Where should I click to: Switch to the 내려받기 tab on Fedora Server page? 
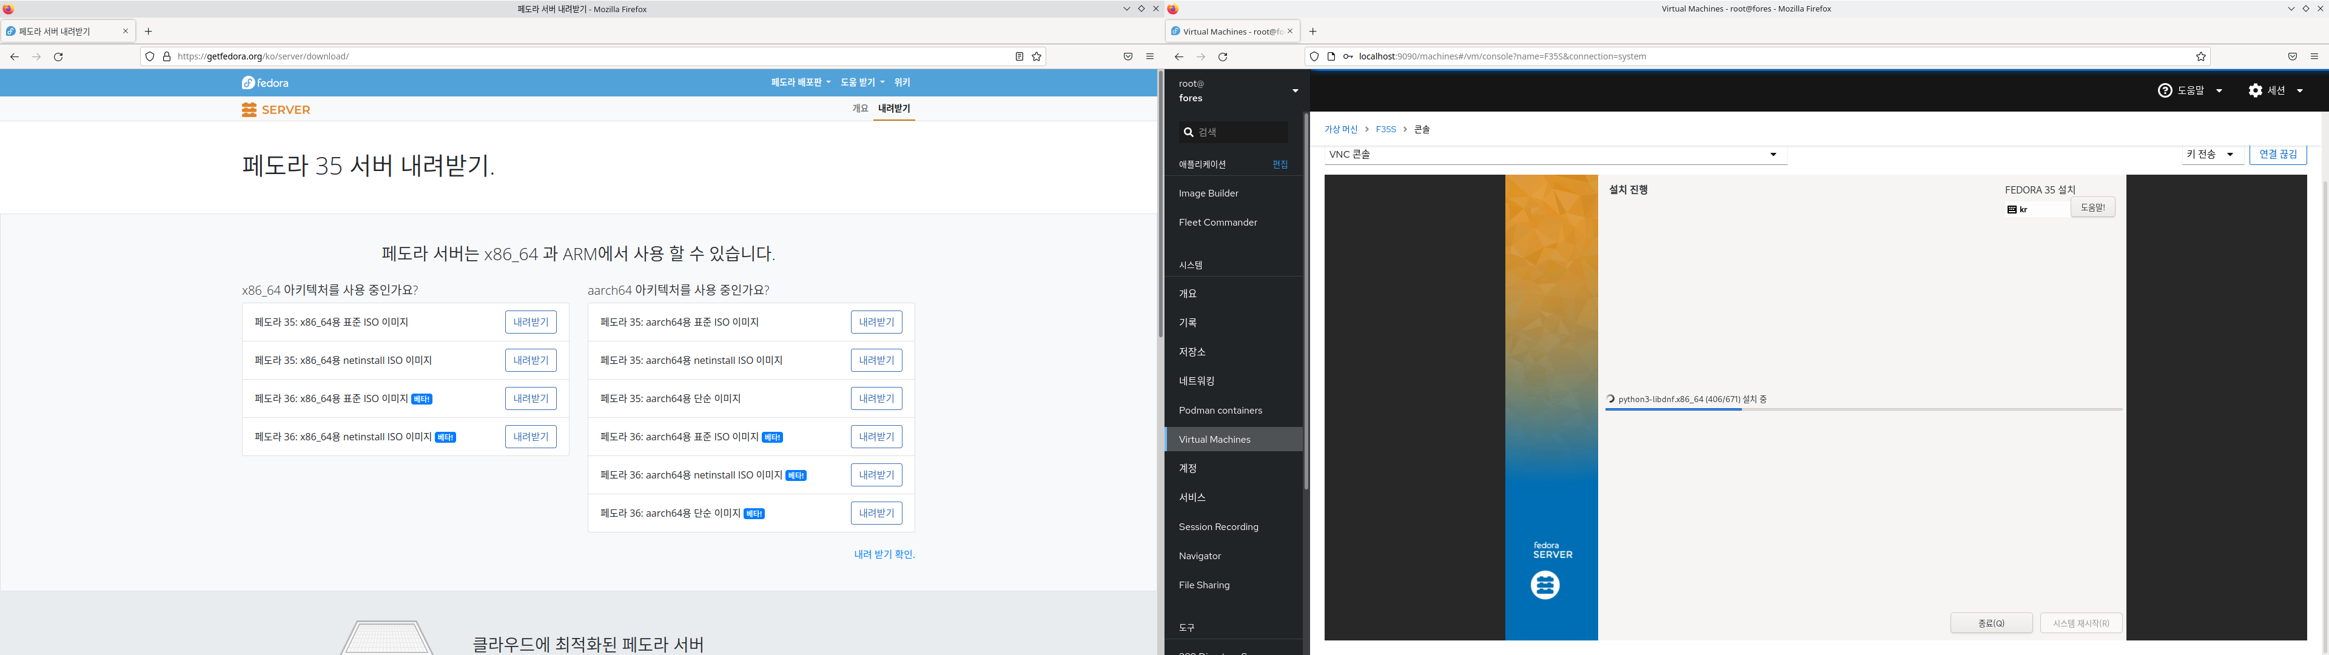pos(894,109)
